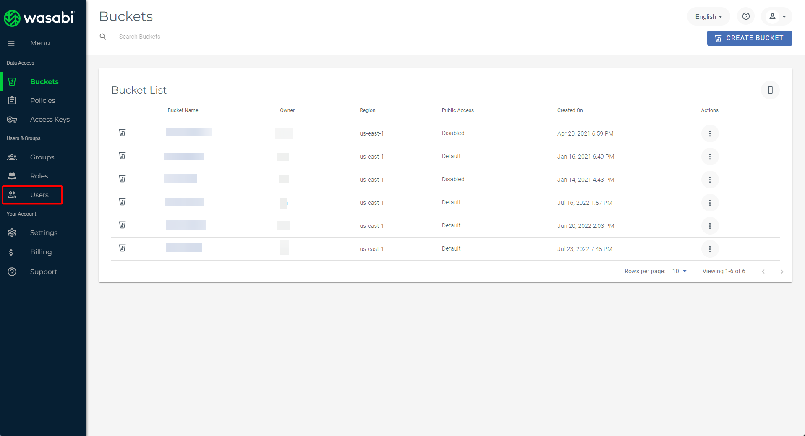Navigate to Policies in sidebar
The image size is (805, 436).
pos(42,101)
